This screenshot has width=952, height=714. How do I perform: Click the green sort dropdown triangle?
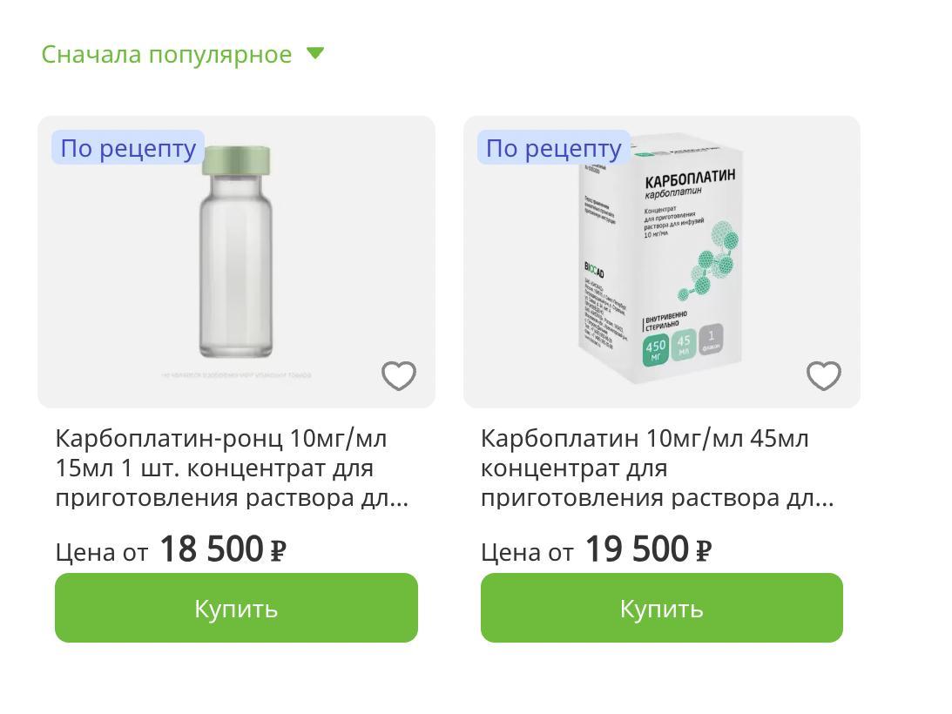(x=315, y=54)
